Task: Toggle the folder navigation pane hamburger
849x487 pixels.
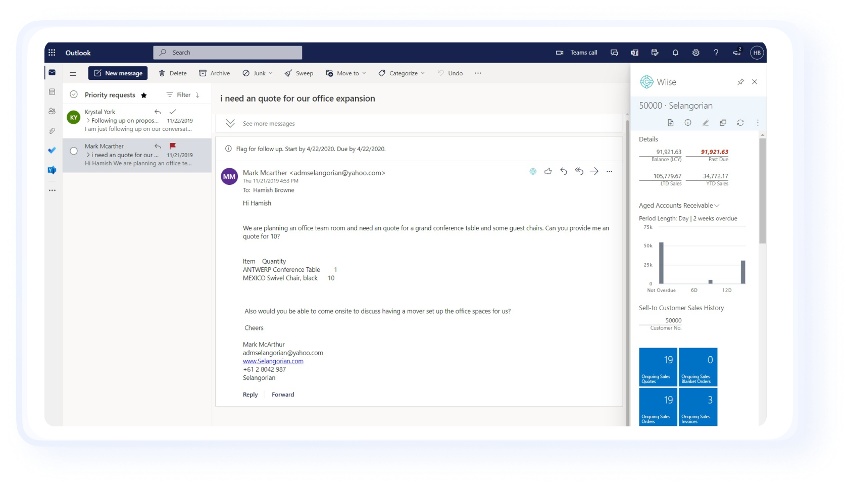Action: point(73,74)
